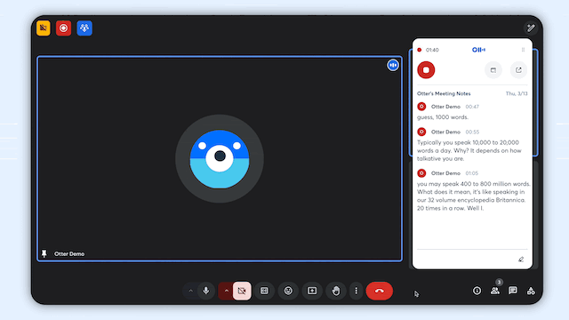Click the Otter badge on the video tile

coord(393,65)
